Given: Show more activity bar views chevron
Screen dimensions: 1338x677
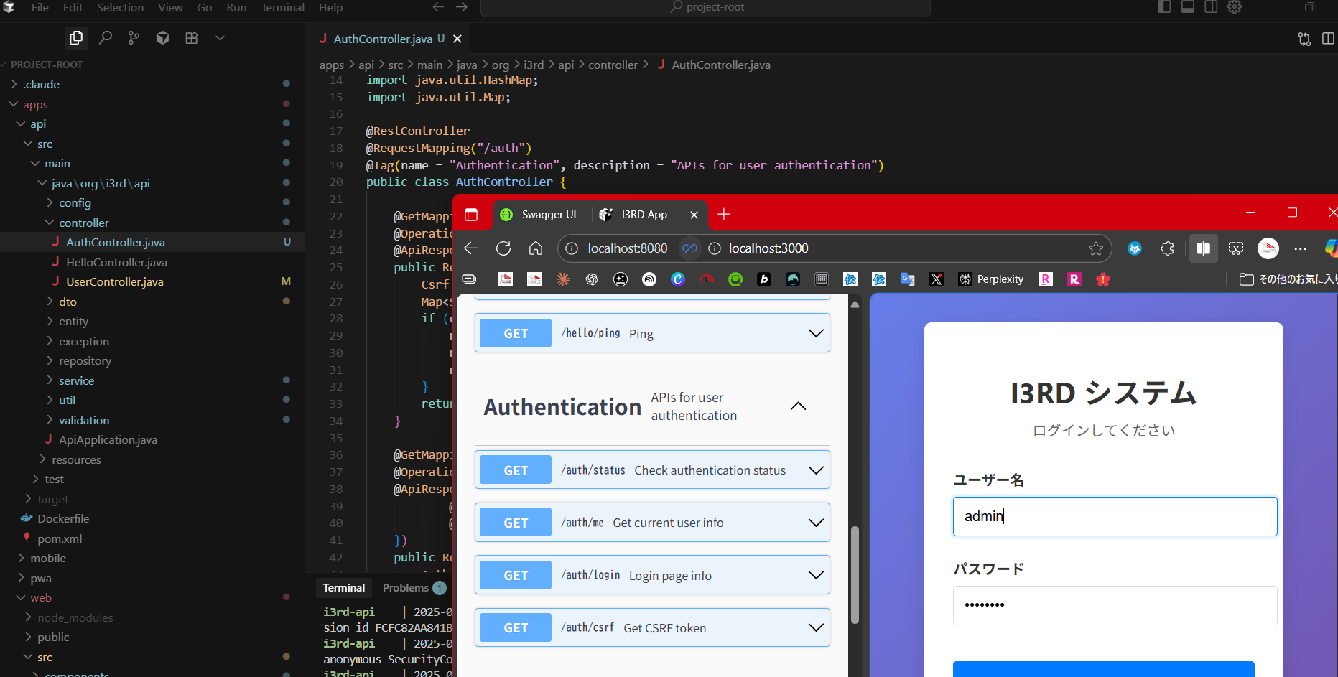Looking at the screenshot, I should (220, 38).
